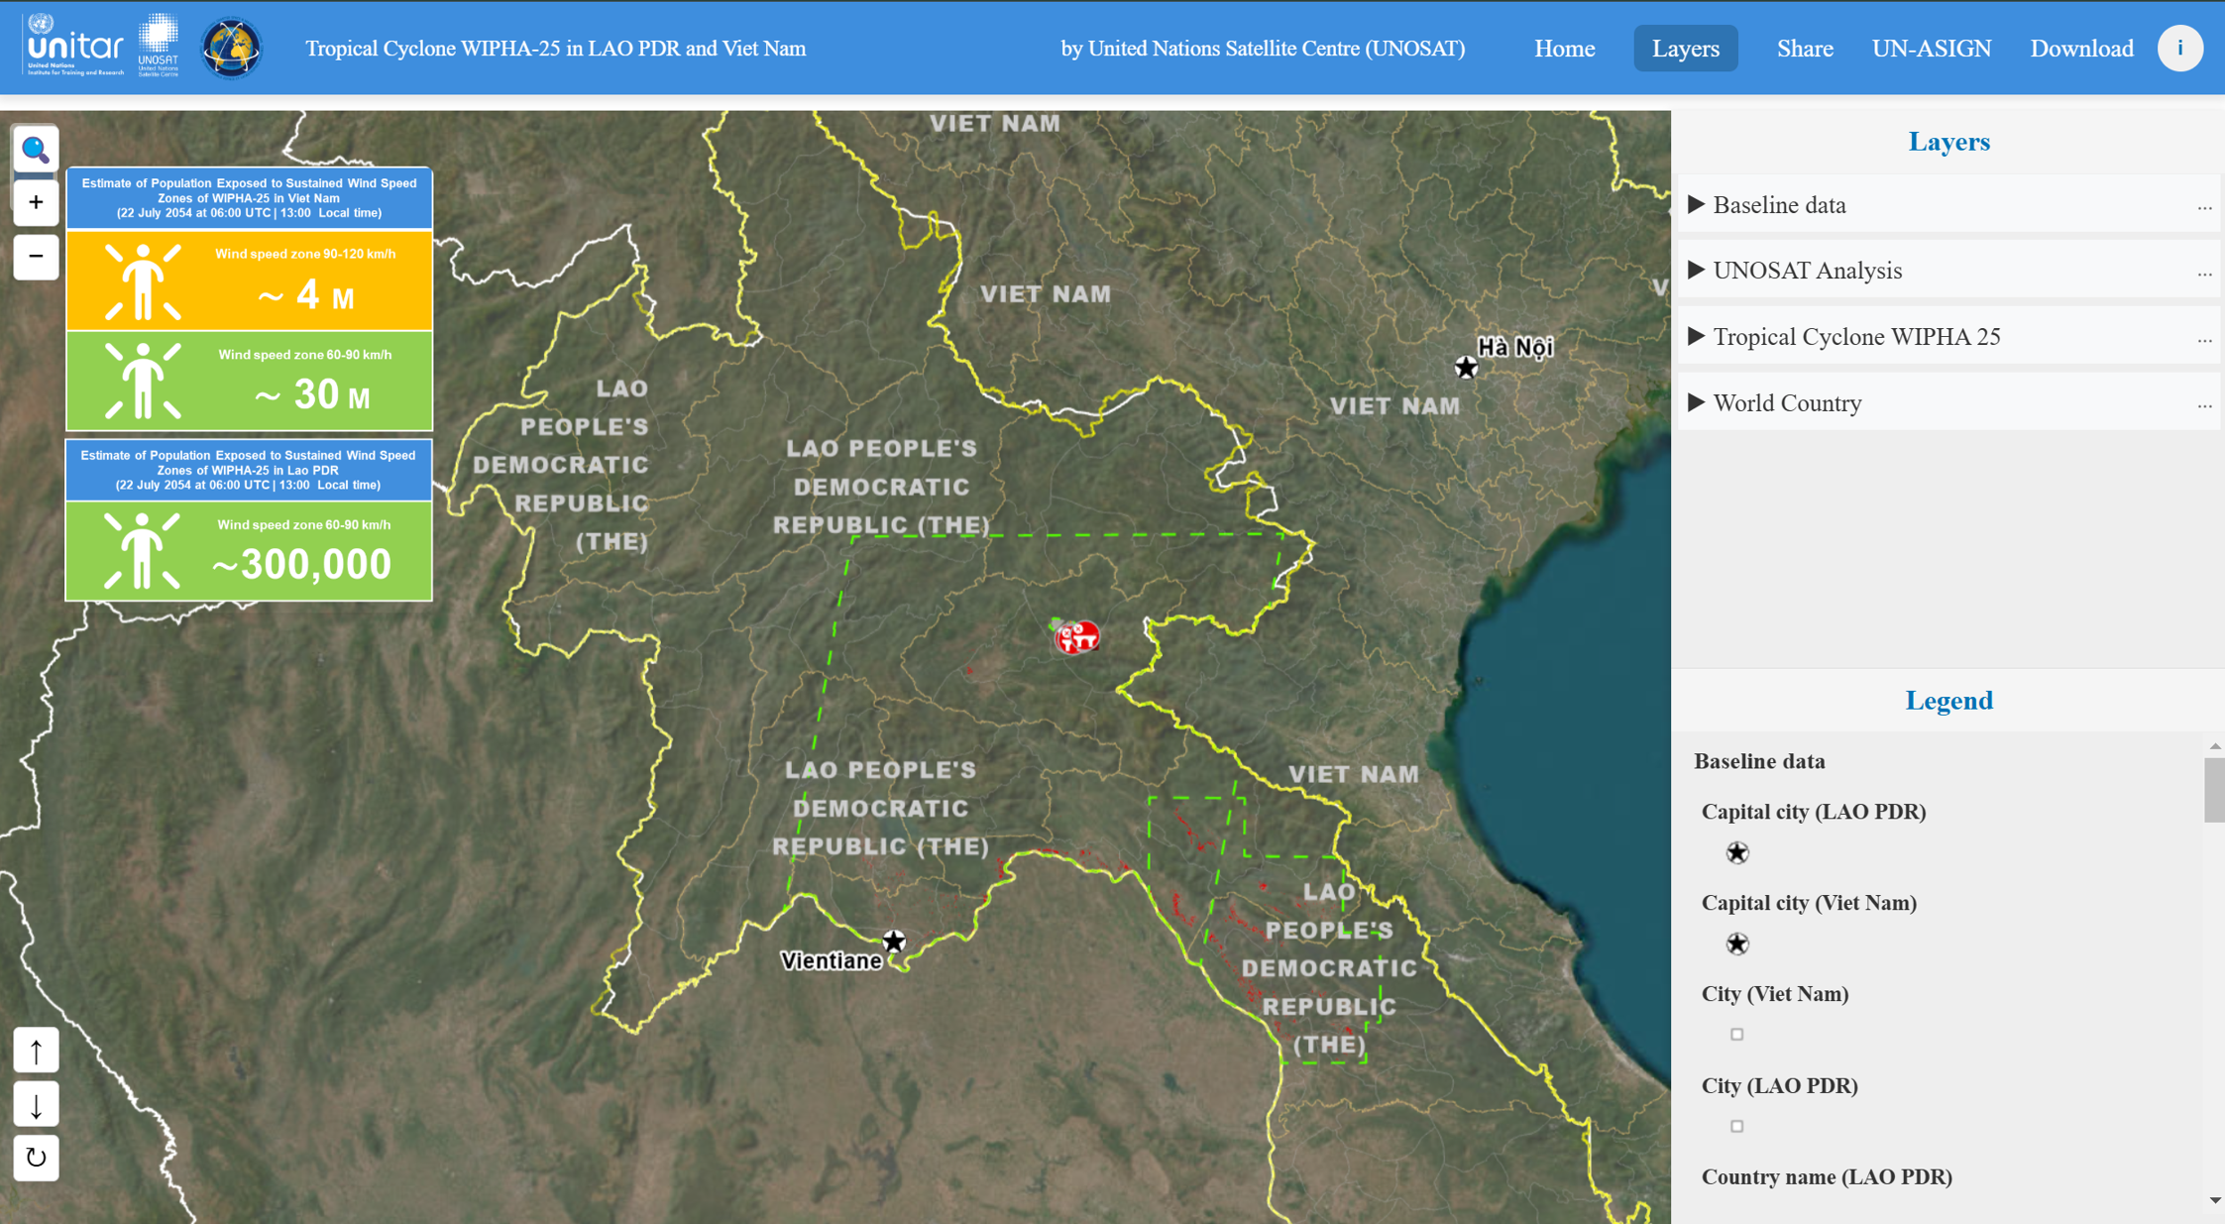This screenshot has width=2225, height=1224.
Task: Click the Share button
Action: 1804,49
